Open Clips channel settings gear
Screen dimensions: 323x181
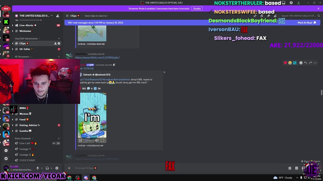click(59, 43)
